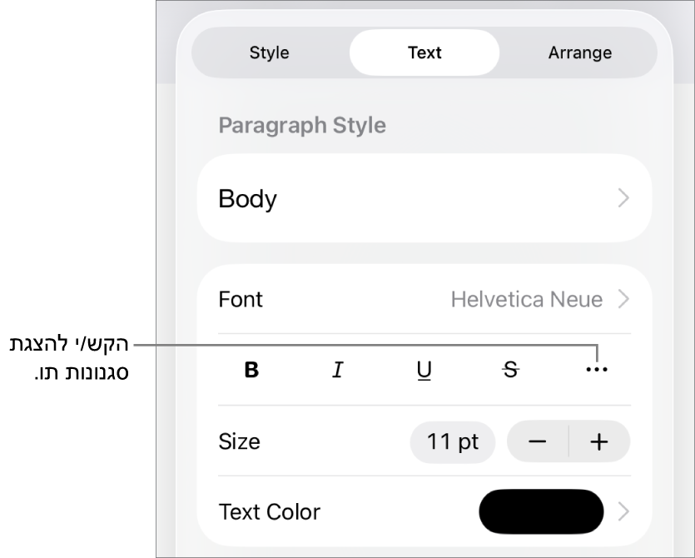Increase font size with plus button
The image size is (695, 558).
point(599,441)
